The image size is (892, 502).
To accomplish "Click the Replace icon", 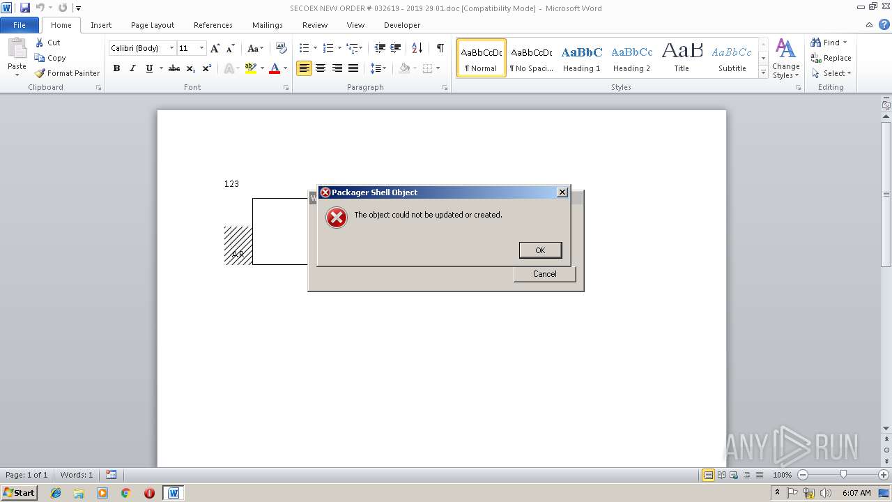I will (816, 58).
